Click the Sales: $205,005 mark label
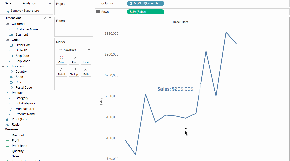 point(175,89)
